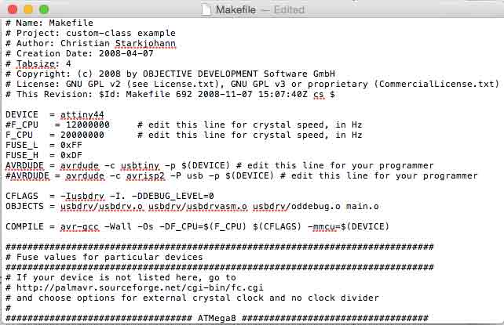
Task: Click the variable name "FUSE_L"
Action: [22, 146]
